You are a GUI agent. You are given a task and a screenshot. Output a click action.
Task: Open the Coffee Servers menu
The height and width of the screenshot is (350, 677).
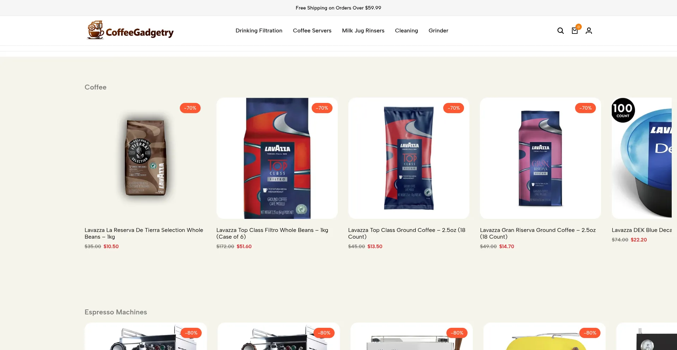click(312, 31)
